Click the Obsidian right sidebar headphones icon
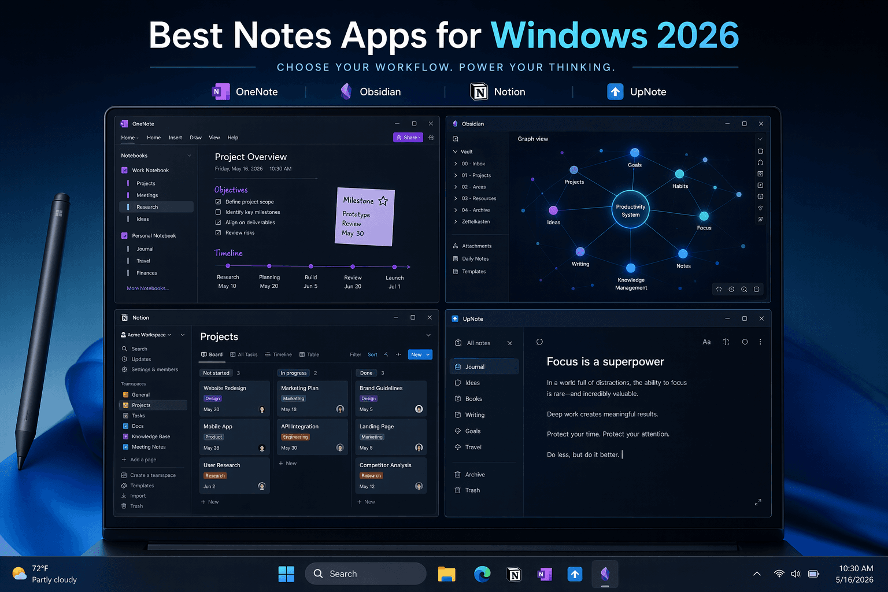Screen dimensions: 888x592 coord(760,162)
